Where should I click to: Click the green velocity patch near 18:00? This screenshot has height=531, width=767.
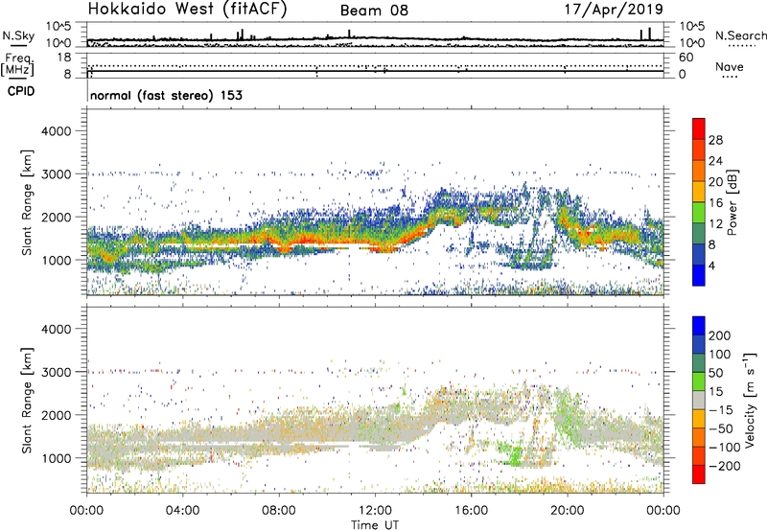514,455
